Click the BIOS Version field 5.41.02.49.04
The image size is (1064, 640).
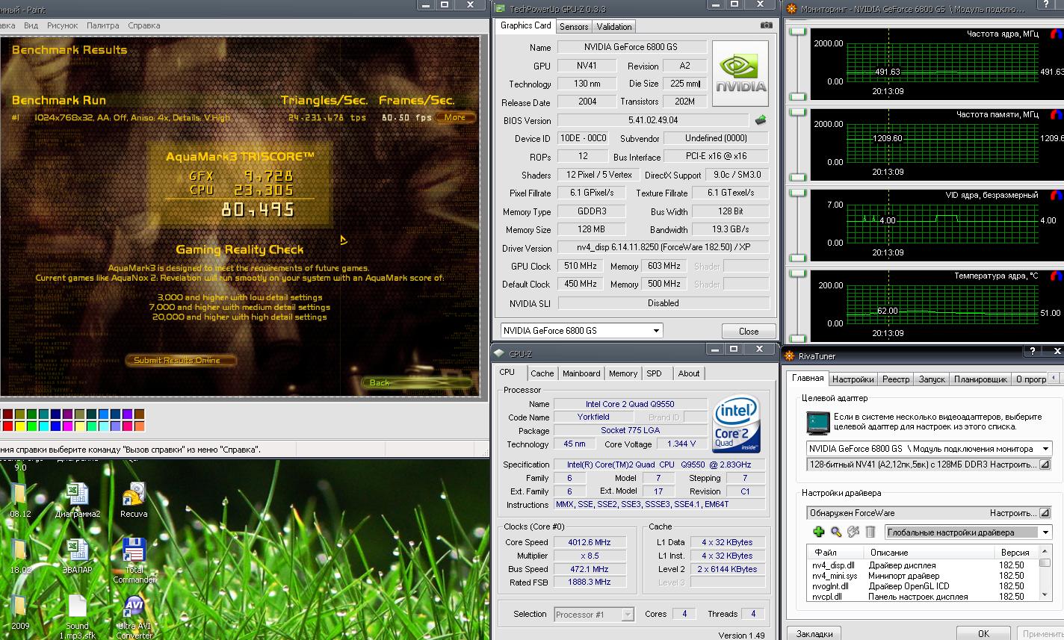click(653, 120)
